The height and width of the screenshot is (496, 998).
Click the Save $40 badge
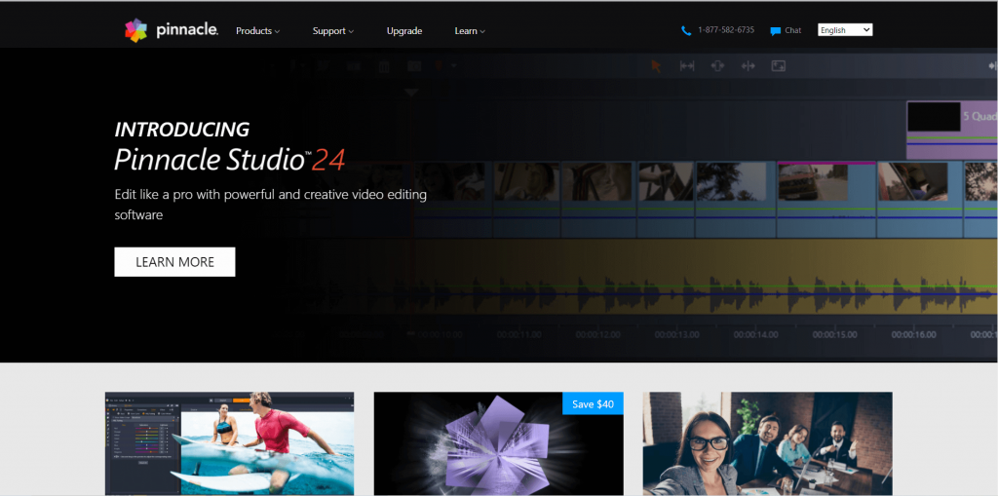(x=593, y=403)
